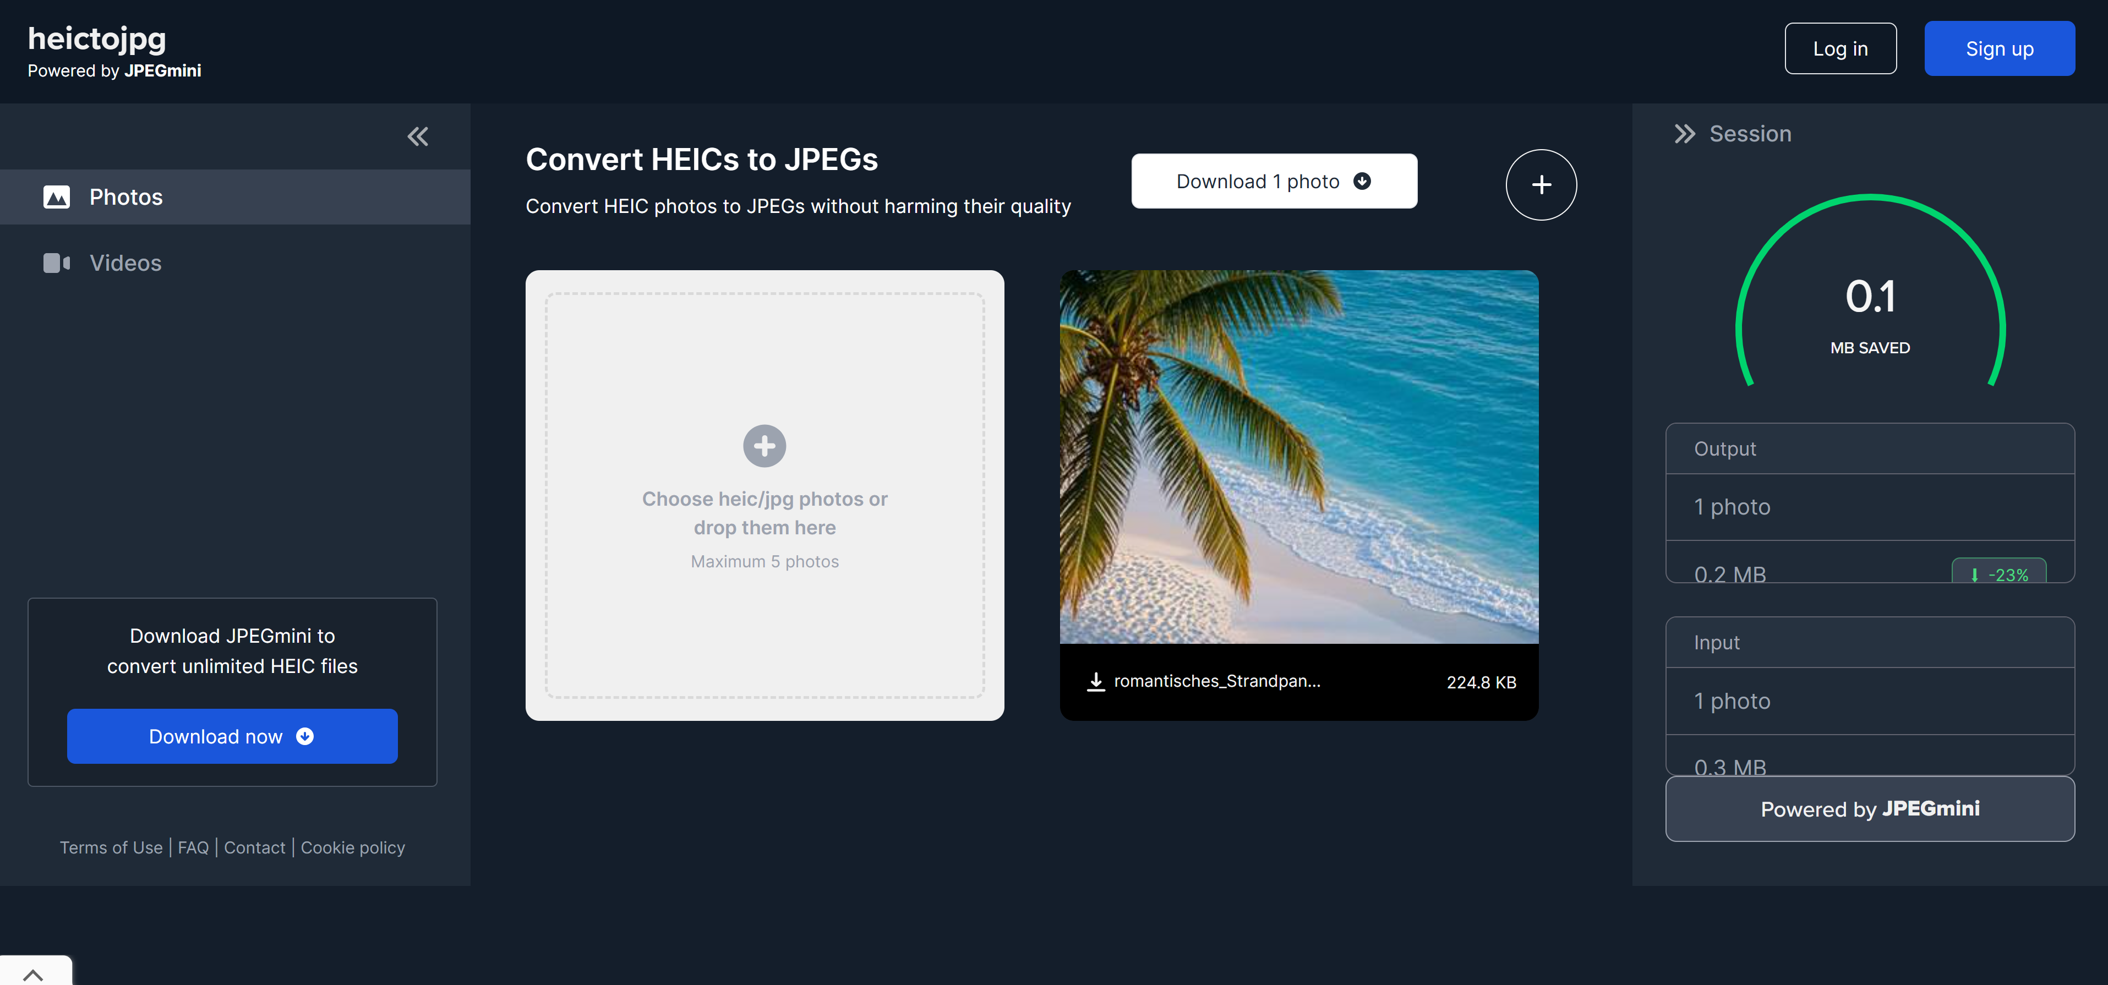Click the Photos picture icon
Image resolution: width=2108 pixels, height=985 pixels.
coord(57,197)
